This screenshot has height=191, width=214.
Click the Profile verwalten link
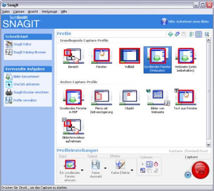pos(25,100)
